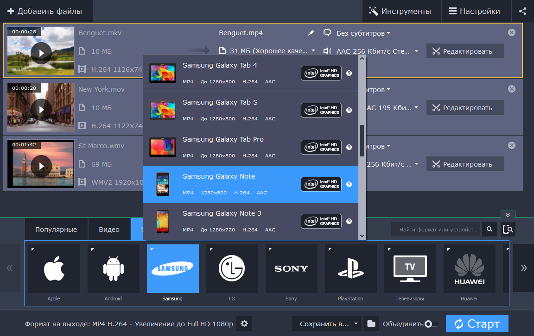Open AC 195 Кби audio dropdown for New York

pyautogui.click(x=392, y=108)
